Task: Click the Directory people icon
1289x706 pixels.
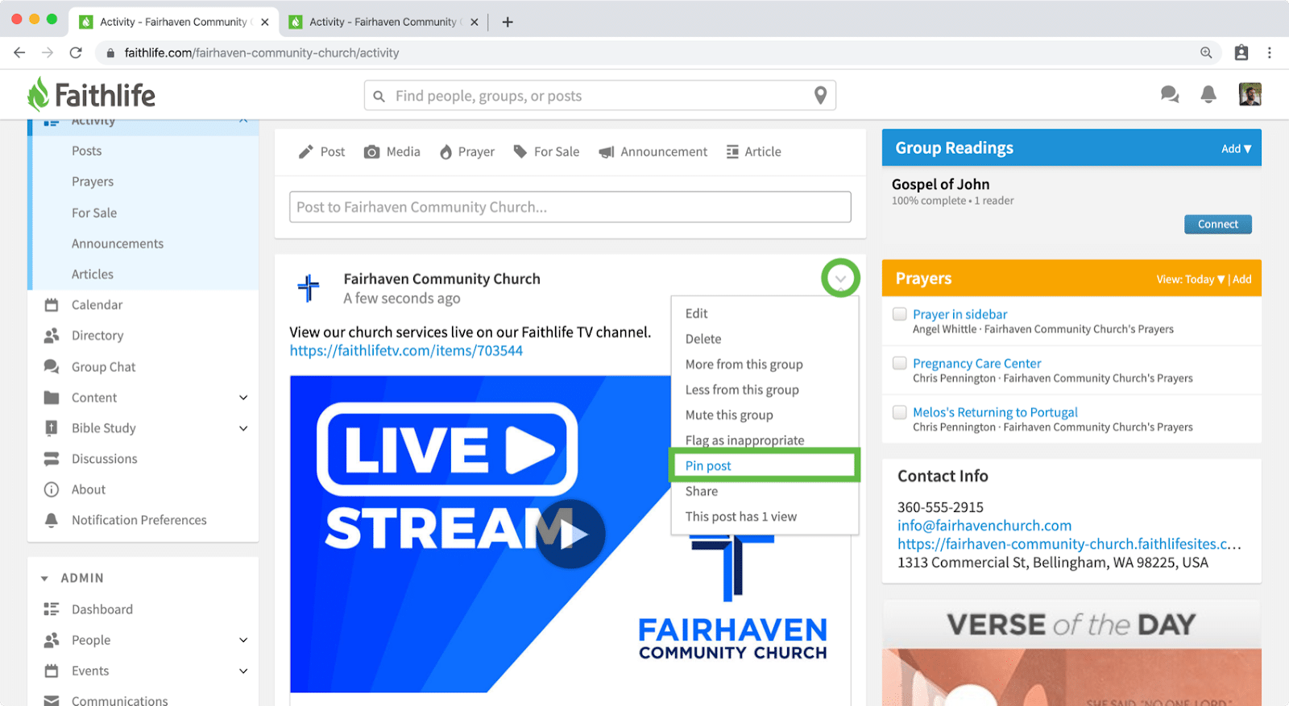Action: 52,336
